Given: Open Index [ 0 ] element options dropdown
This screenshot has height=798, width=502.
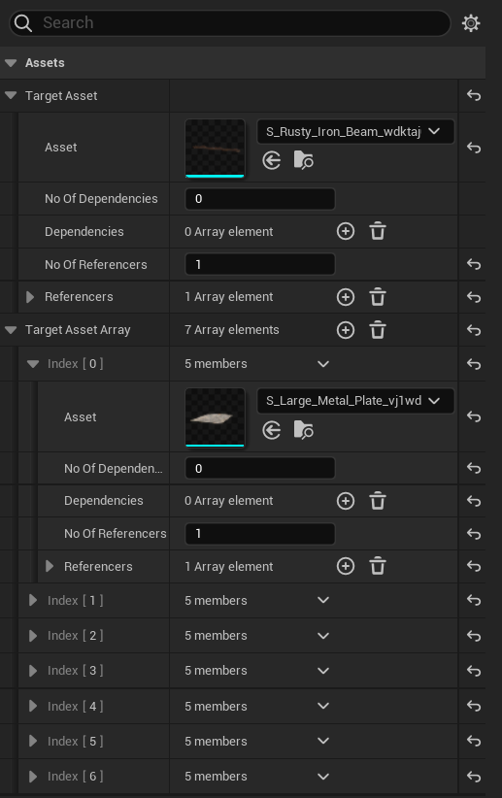Looking at the screenshot, I should 323,364.
